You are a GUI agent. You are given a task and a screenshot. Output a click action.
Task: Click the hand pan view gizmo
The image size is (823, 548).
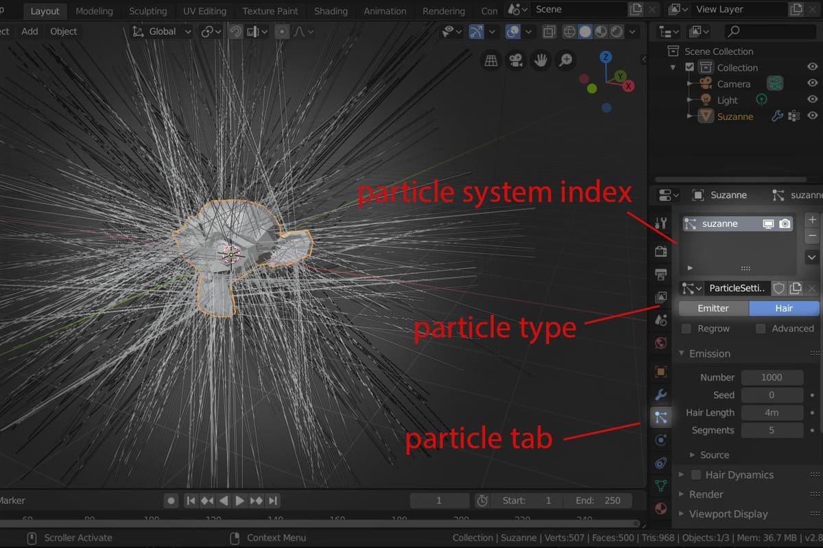[540, 60]
